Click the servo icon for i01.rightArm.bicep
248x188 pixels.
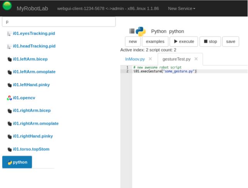(10, 111)
